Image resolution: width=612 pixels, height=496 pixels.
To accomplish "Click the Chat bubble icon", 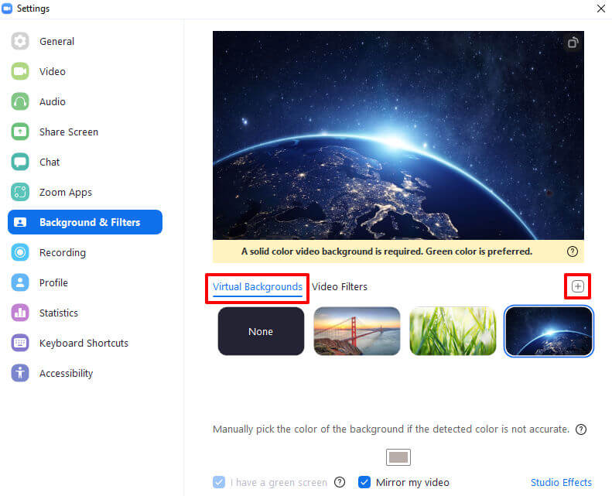I will (20, 162).
